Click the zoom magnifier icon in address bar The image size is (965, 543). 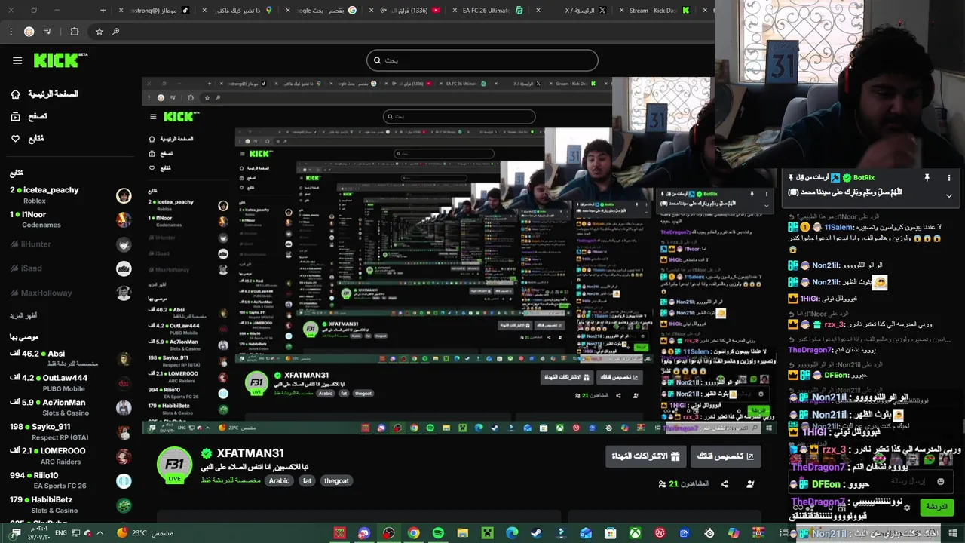[115, 32]
